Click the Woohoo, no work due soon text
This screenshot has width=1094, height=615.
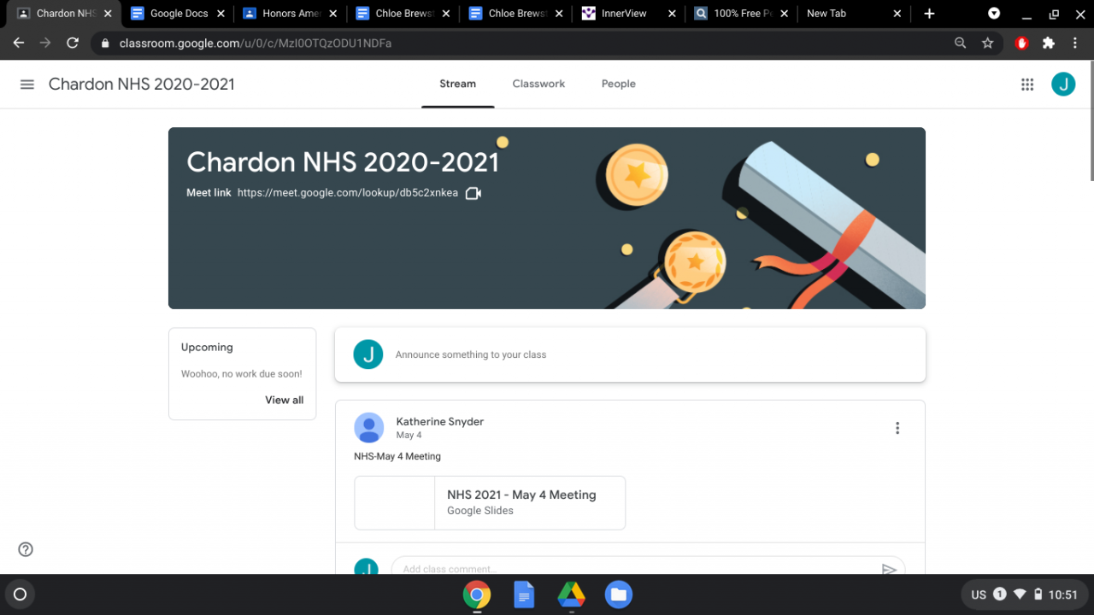click(x=241, y=374)
